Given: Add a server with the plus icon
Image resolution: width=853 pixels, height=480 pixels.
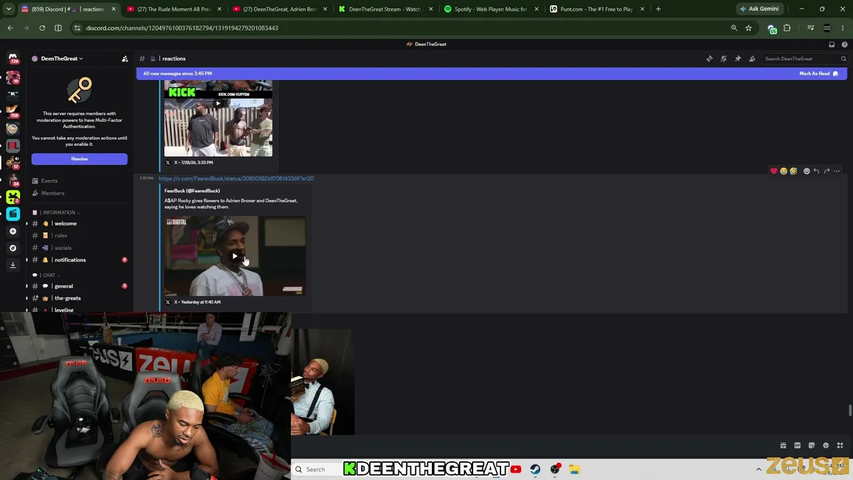Looking at the screenshot, I should (x=13, y=231).
